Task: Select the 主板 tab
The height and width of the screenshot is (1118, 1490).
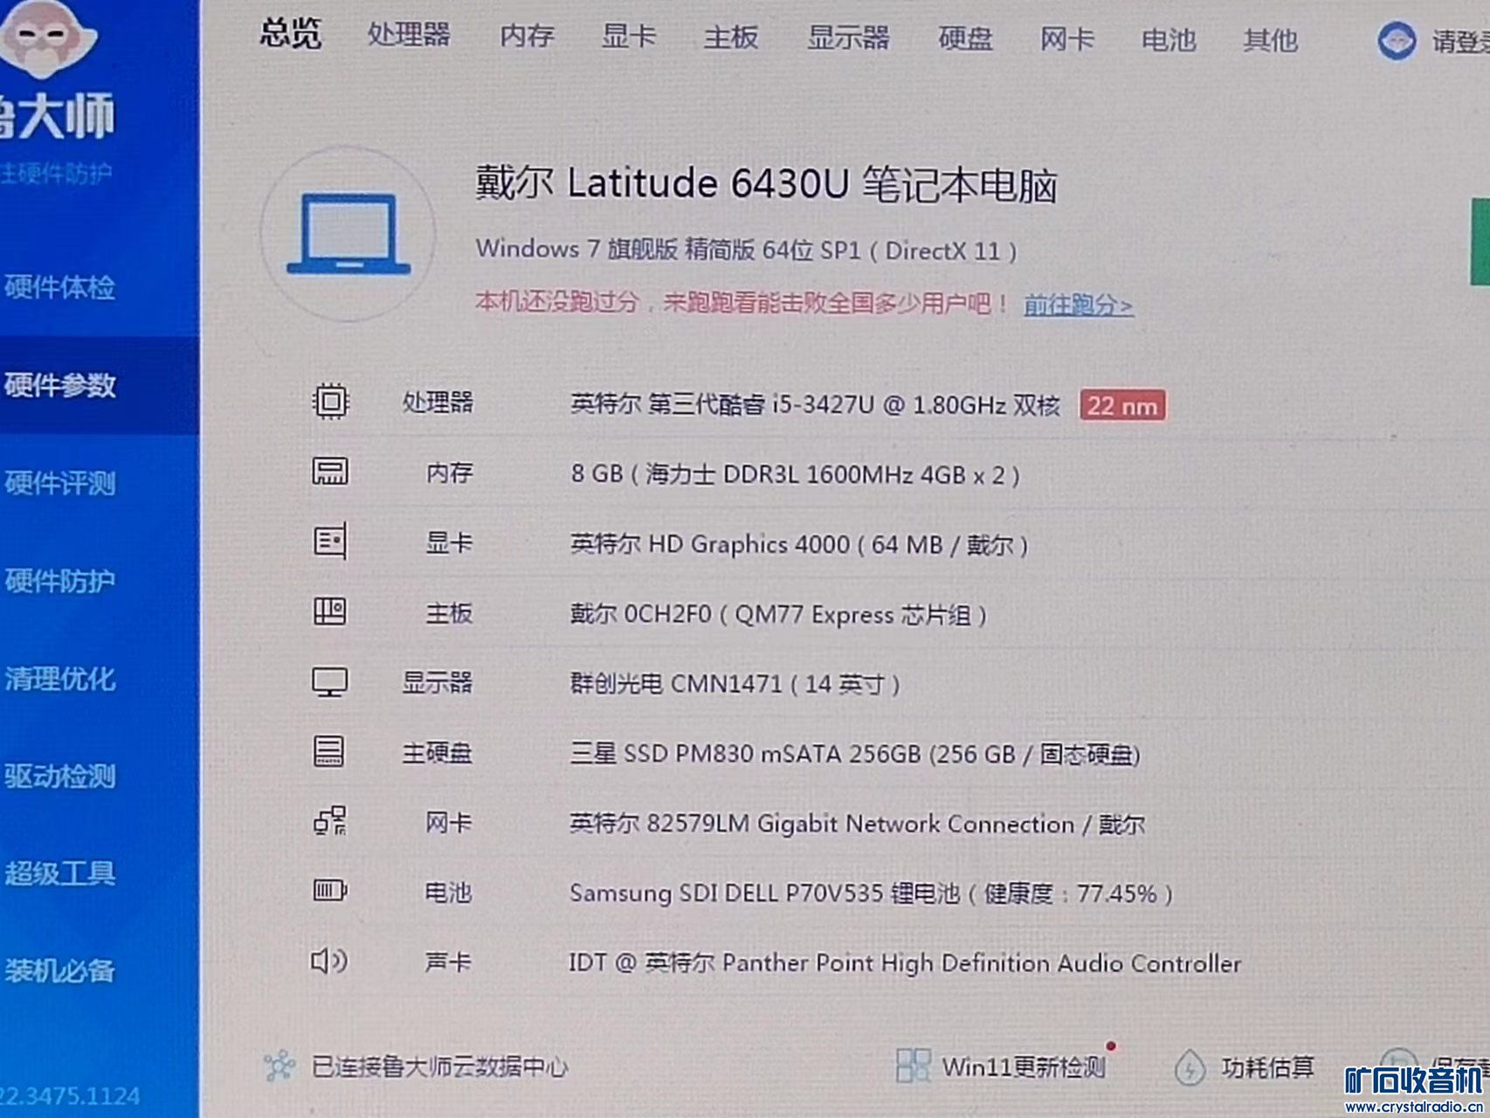Action: coord(731,38)
